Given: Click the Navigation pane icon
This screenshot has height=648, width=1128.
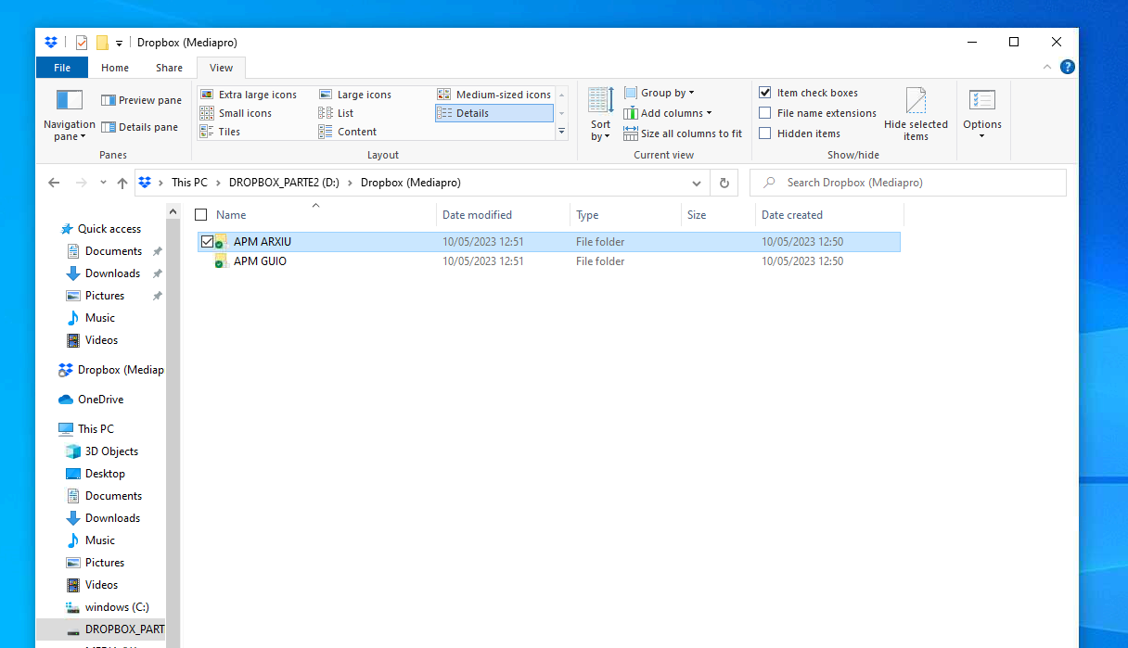Looking at the screenshot, I should click(70, 101).
